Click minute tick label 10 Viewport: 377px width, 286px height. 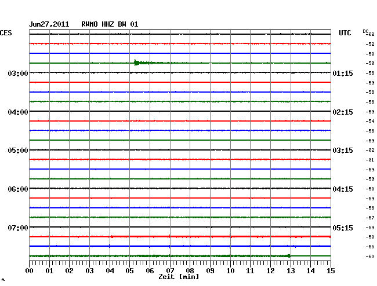230,270
